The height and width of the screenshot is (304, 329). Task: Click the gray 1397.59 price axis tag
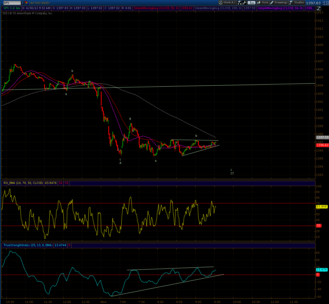[322, 137]
